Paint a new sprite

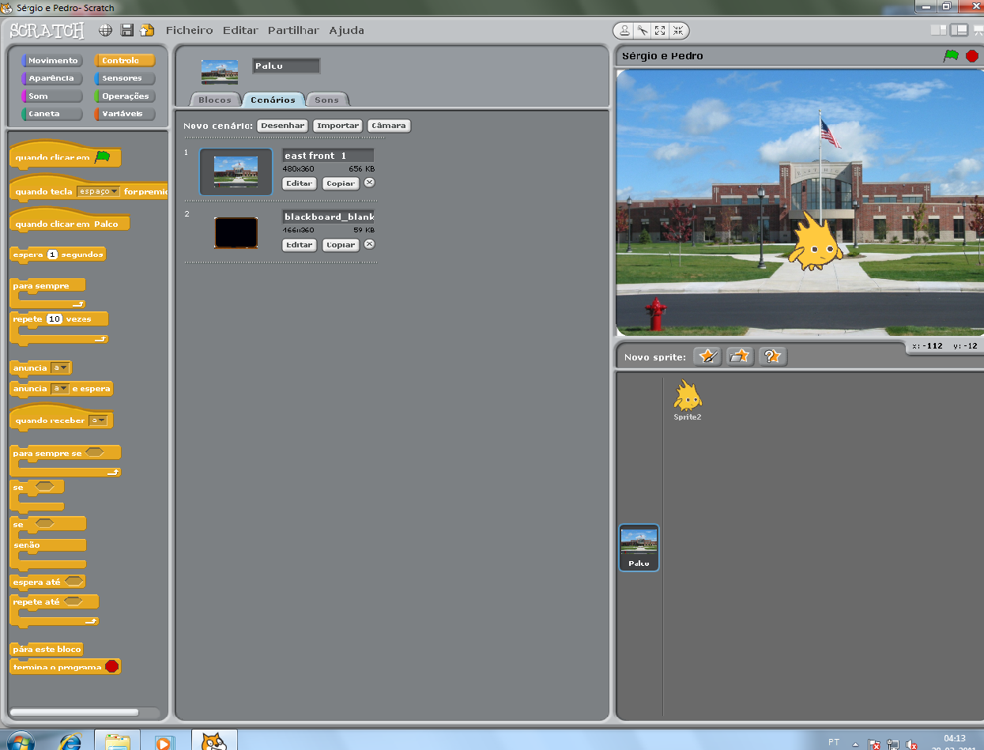tap(707, 356)
